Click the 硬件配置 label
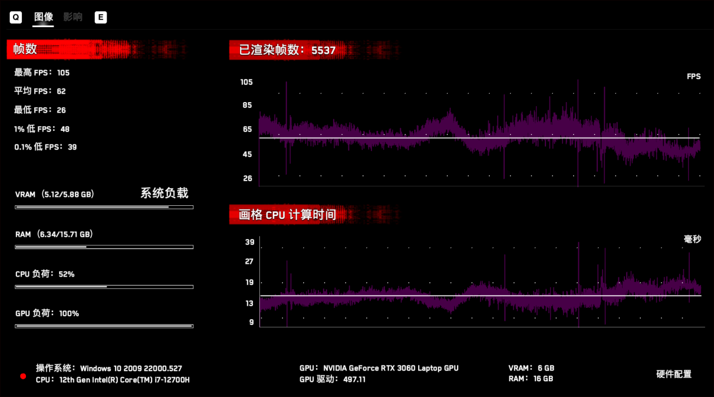The height and width of the screenshot is (397, 714). click(673, 374)
